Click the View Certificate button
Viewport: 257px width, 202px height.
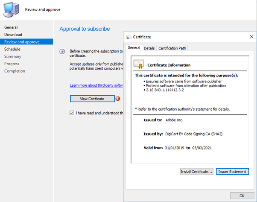92,99
